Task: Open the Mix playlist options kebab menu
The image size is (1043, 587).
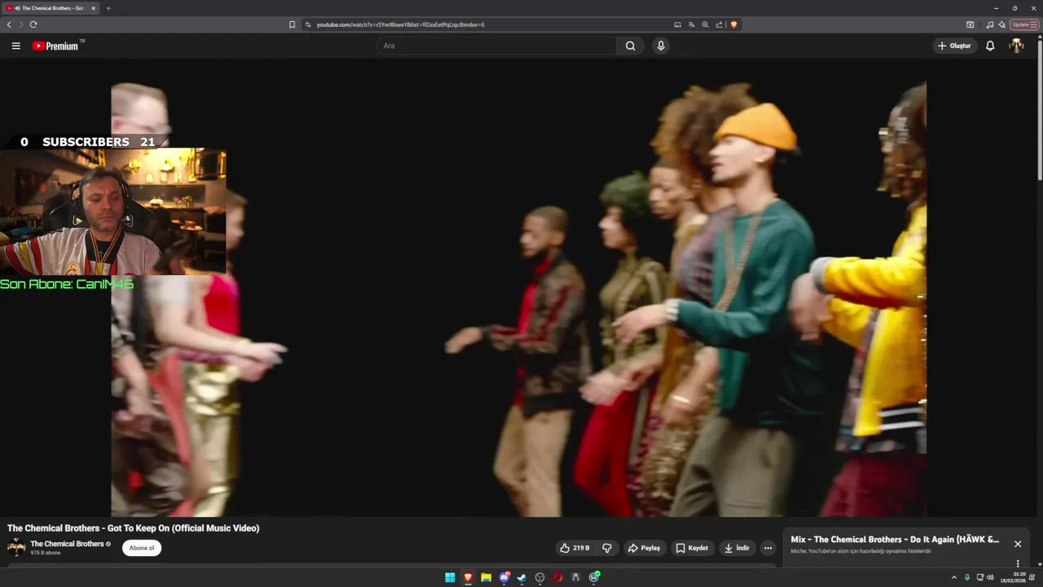Action: [1017, 563]
